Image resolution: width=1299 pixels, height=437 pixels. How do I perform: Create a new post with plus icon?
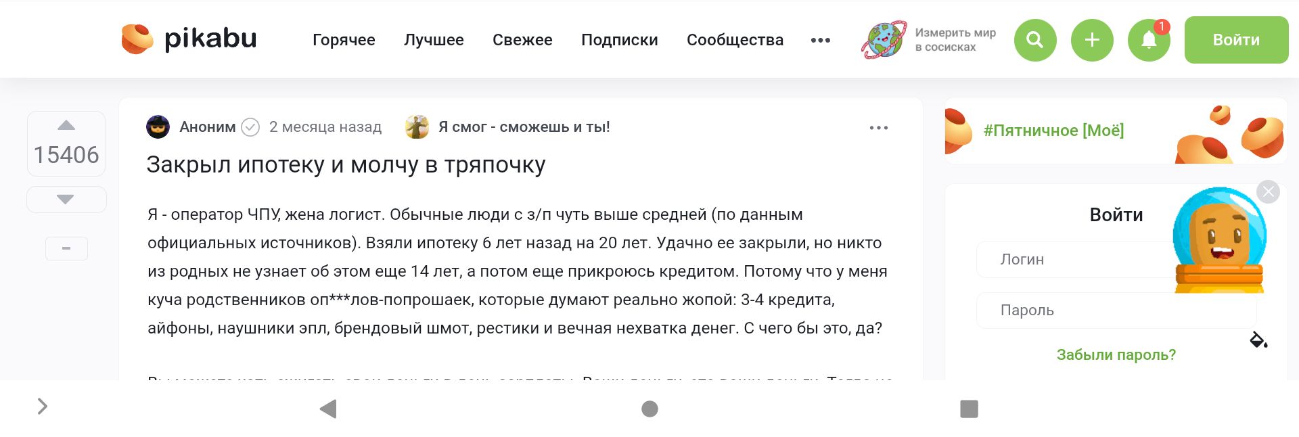coord(1092,40)
